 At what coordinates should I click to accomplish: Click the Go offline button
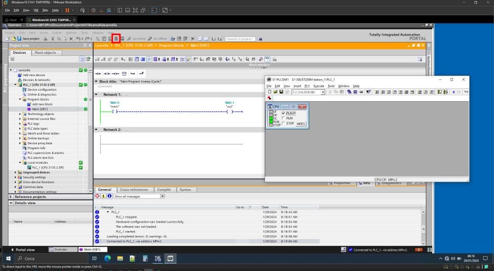tap(158, 39)
